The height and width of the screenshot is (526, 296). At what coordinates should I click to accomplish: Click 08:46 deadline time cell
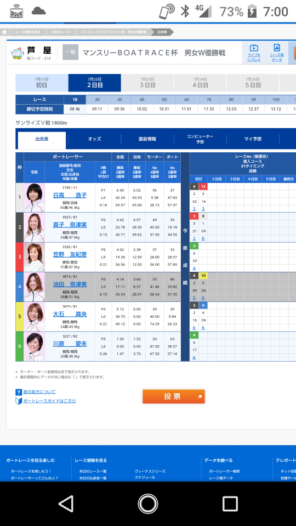pos(75,110)
